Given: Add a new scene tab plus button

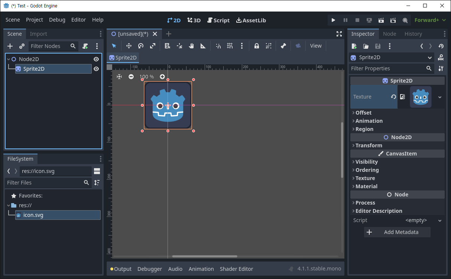Looking at the screenshot, I should coord(169,34).
